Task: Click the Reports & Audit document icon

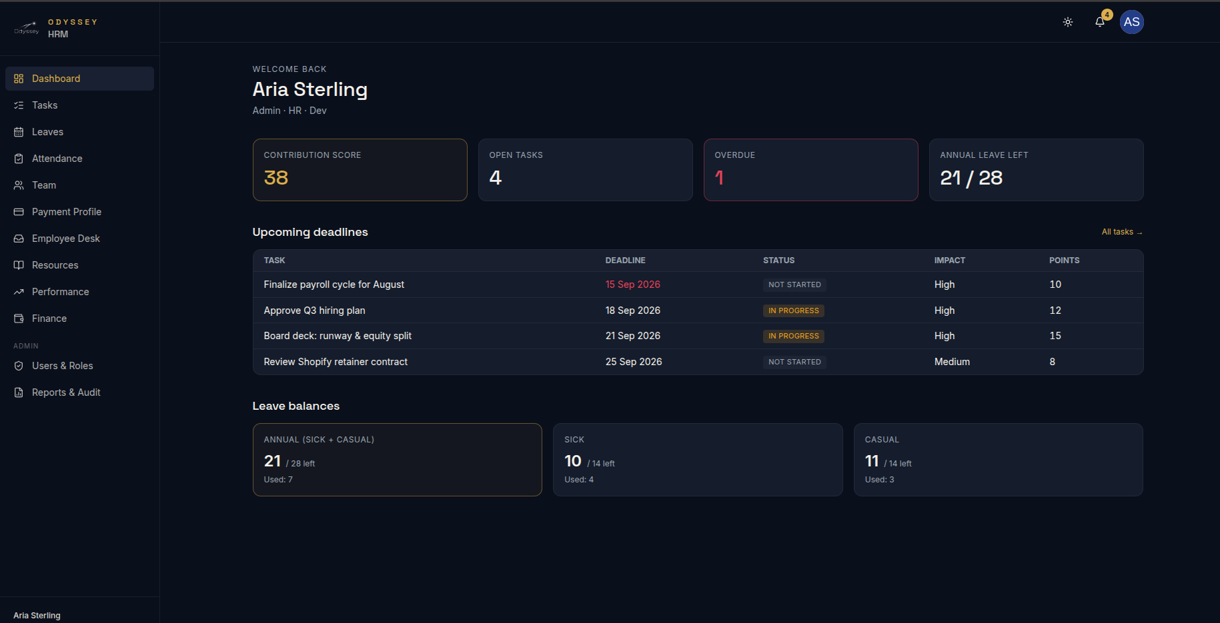Action: click(19, 392)
